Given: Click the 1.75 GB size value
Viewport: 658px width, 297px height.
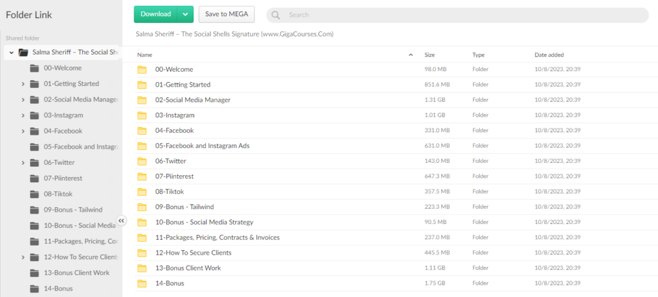Looking at the screenshot, I should (435, 284).
